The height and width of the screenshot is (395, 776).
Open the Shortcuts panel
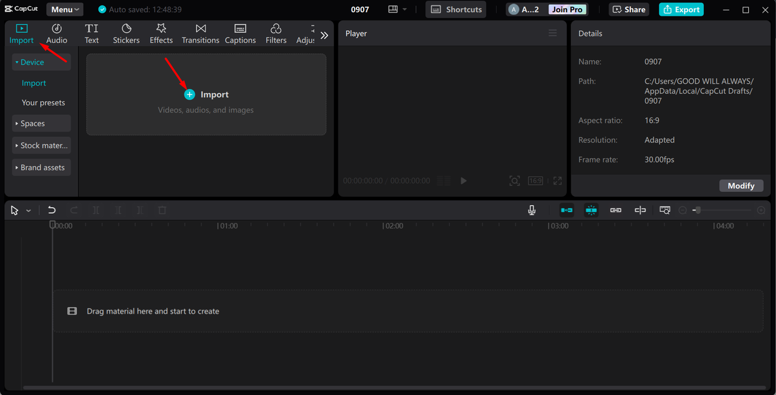(456, 9)
